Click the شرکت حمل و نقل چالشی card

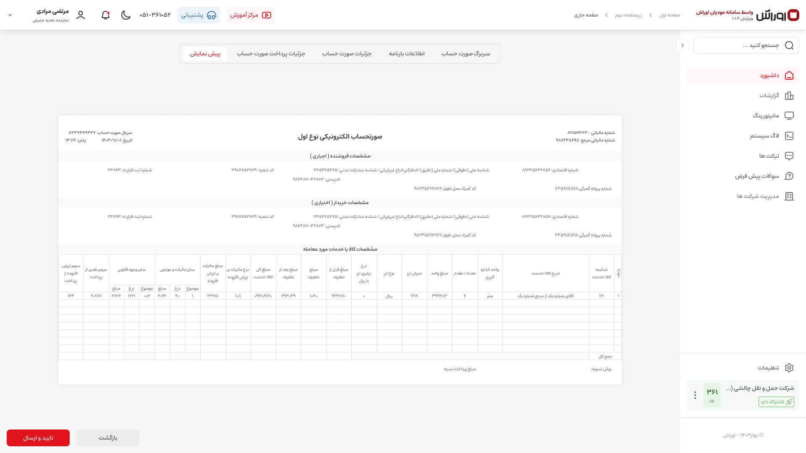pyautogui.click(x=743, y=395)
